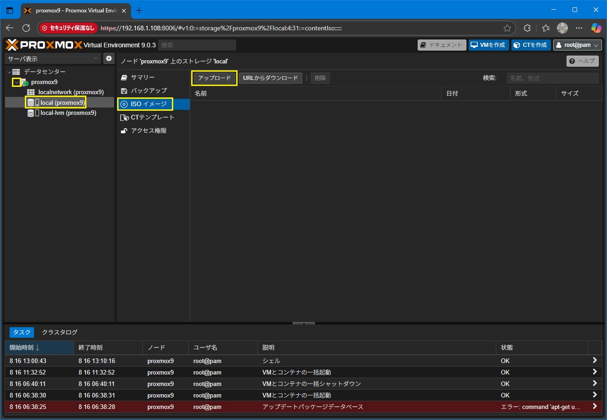
Task: Click the browser back arrow
Action: 10,28
